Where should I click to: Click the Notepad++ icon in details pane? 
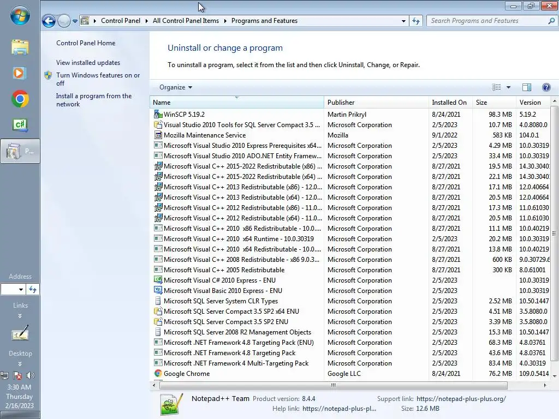click(171, 404)
